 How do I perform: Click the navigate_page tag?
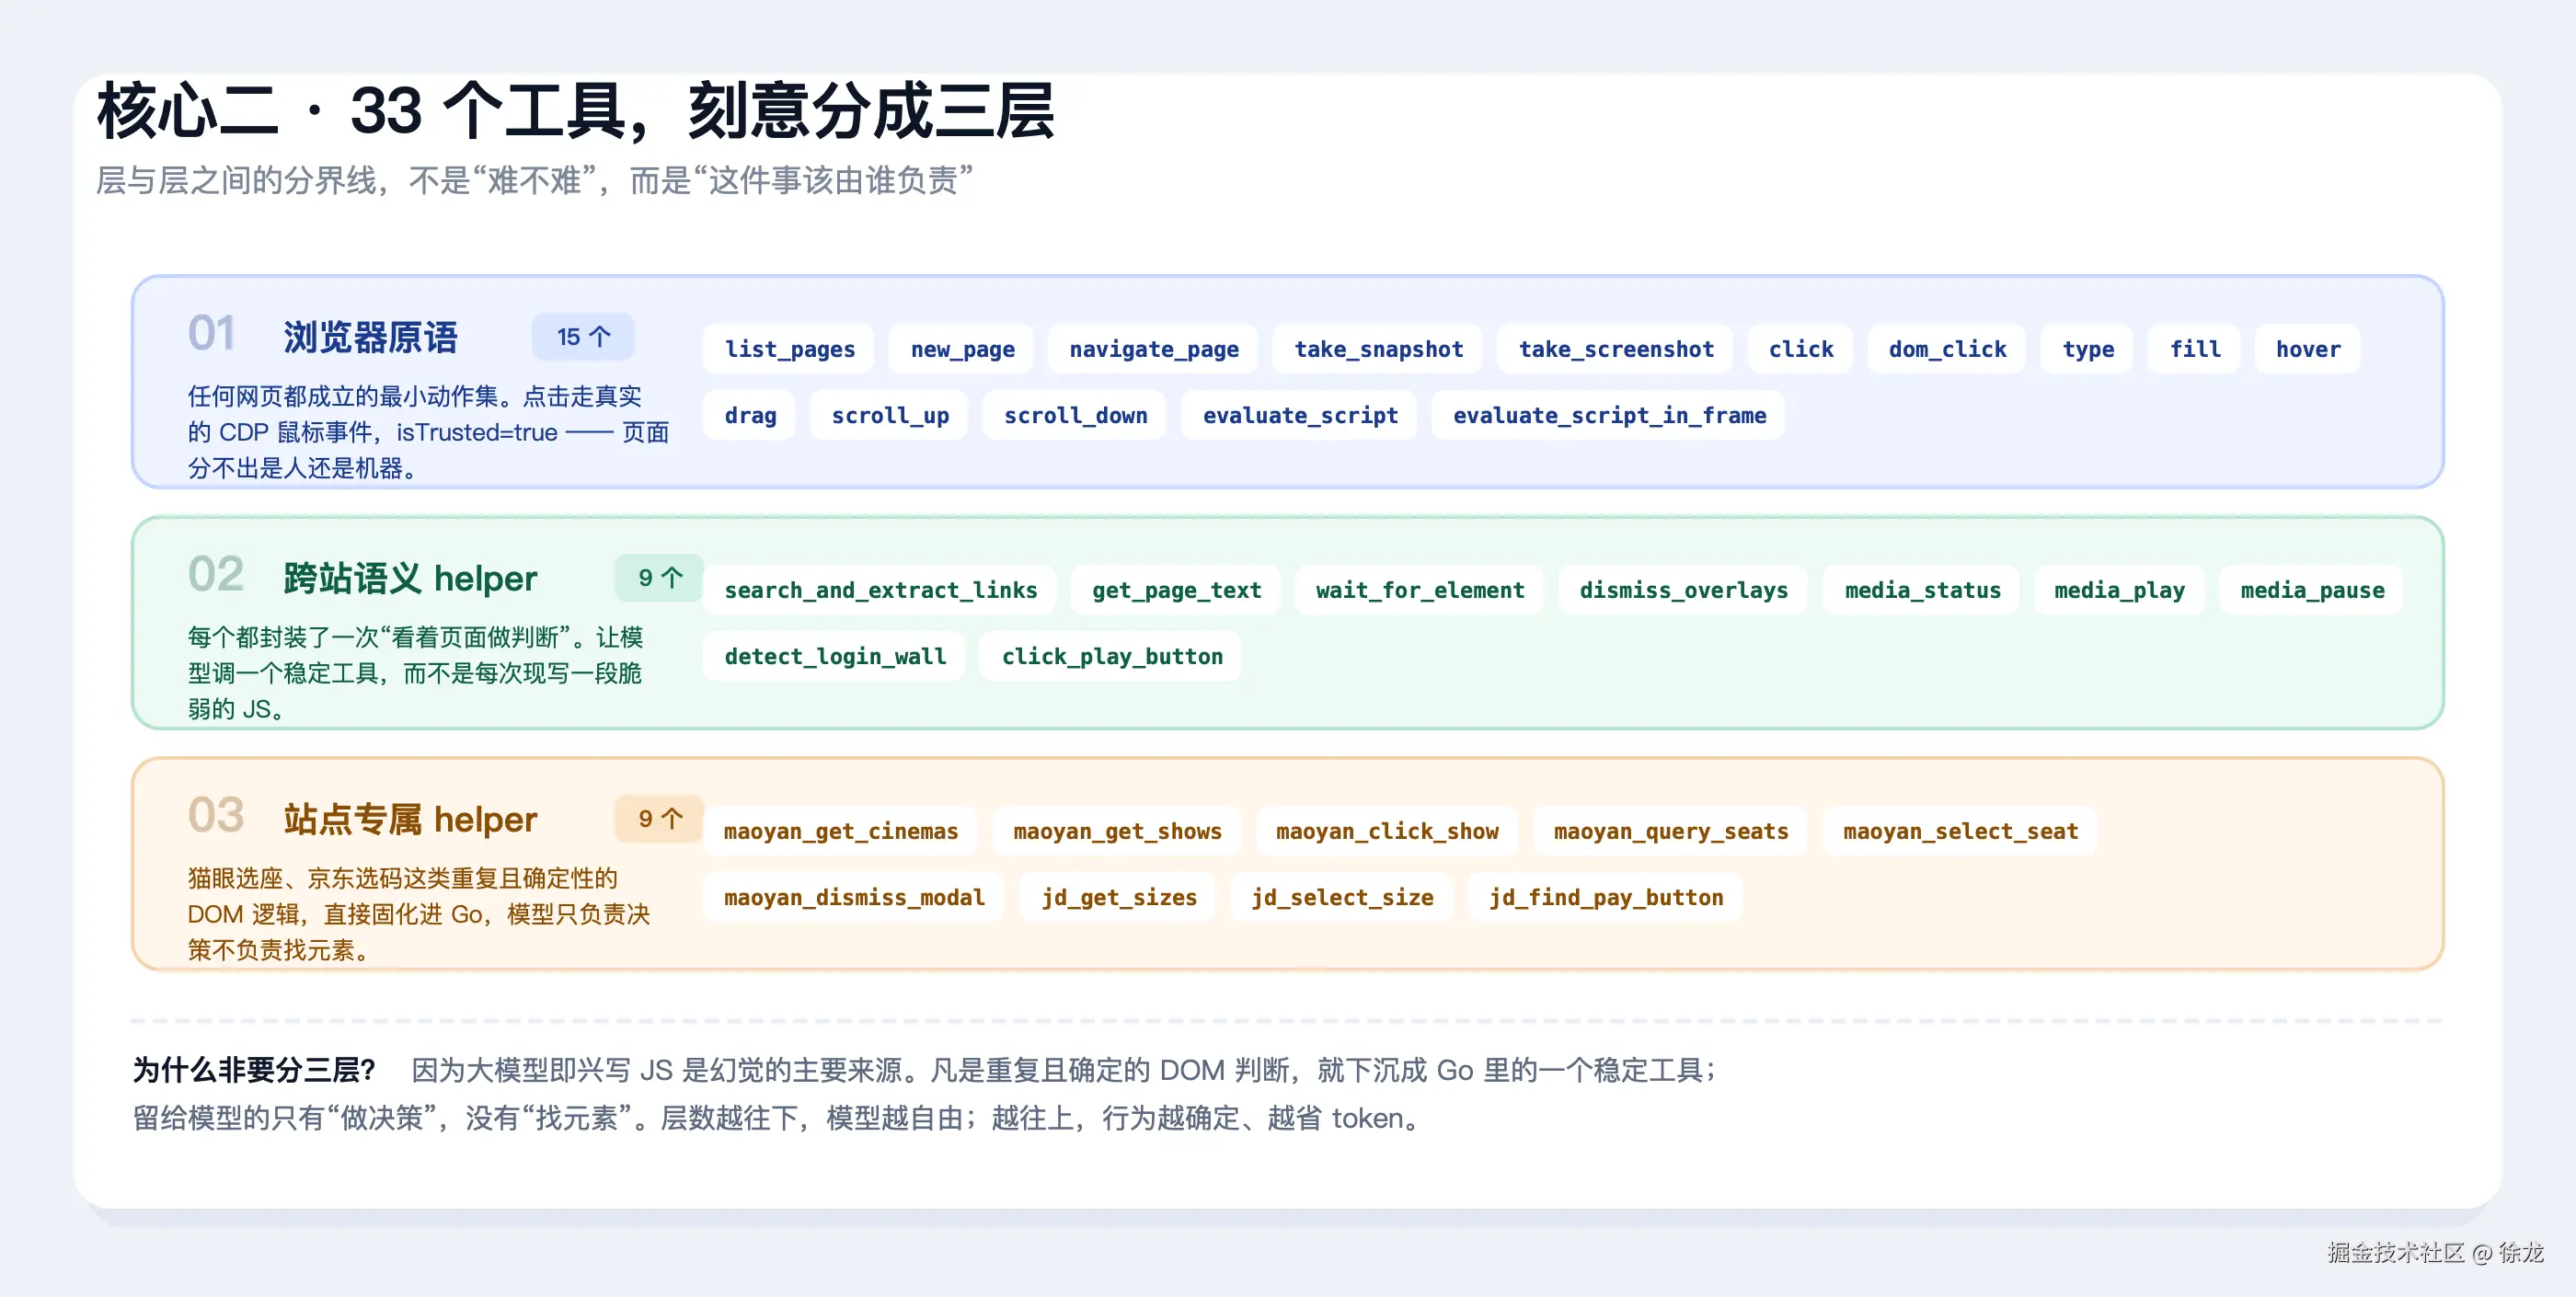click(1153, 349)
